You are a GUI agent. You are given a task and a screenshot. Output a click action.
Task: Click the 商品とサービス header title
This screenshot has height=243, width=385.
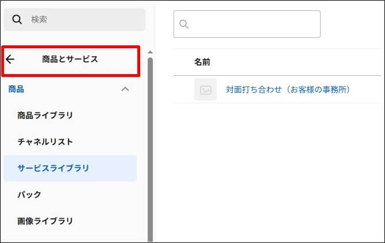pos(70,59)
